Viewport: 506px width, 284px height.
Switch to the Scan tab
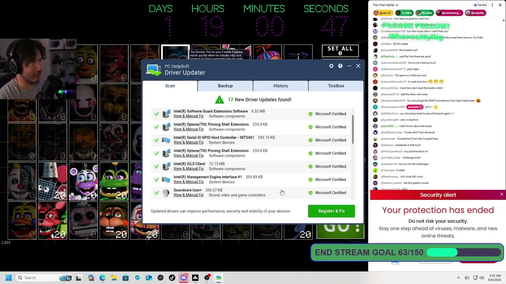tap(170, 86)
